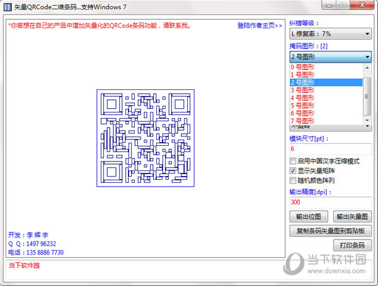Screen dimensions: 378x286
Task: Choose mask pattern 5号图形
Action: [326, 106]
